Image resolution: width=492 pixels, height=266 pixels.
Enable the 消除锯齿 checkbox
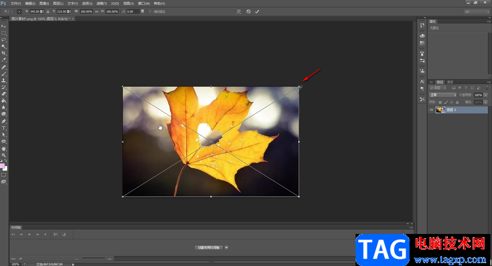(150, 12)
